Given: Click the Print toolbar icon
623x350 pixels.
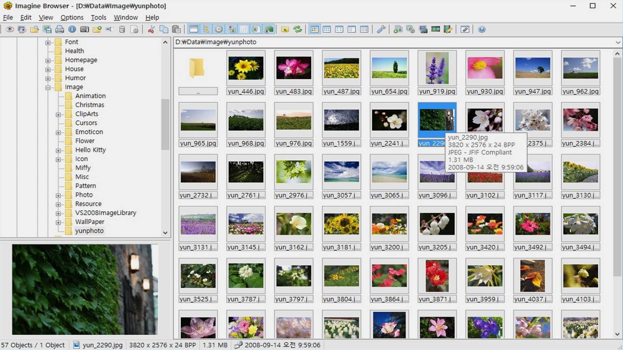Looking at the screenshot, I should (x=60, y=29).
